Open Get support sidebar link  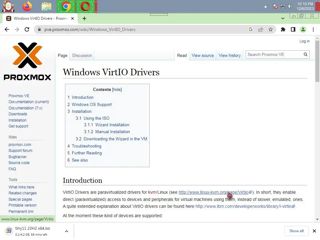pos(18,126)
